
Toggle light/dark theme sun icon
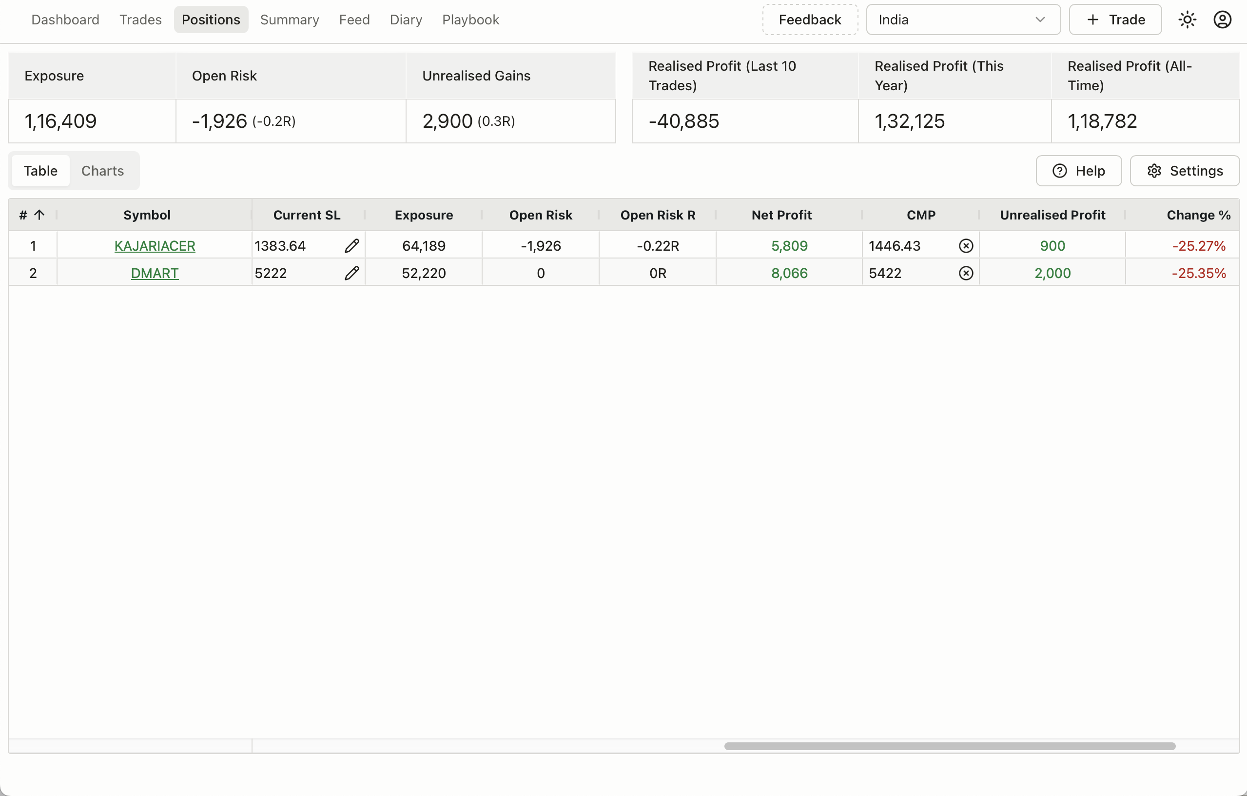point(1187,20)
